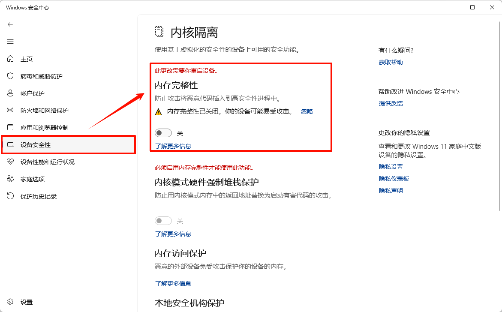This screenshot has height=312, width=502.
Task: Open 防火墙和网络保护 network icon
Action: pos(9,110)
